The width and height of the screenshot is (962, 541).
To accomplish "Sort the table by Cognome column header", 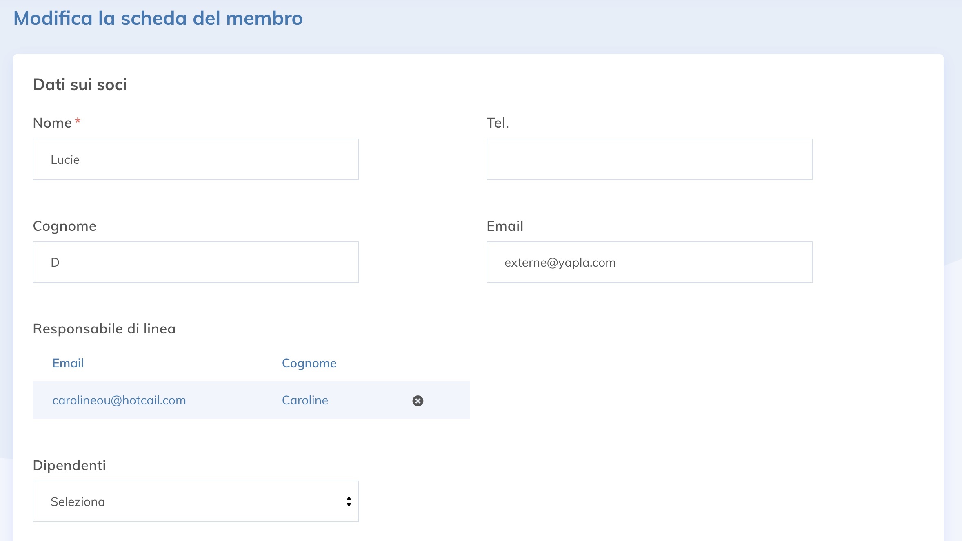I will point(309,363).
